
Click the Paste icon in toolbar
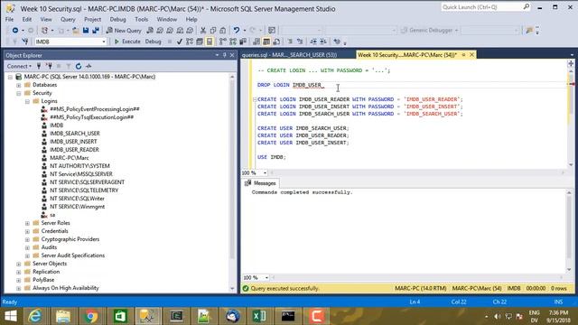click(223, 30)
